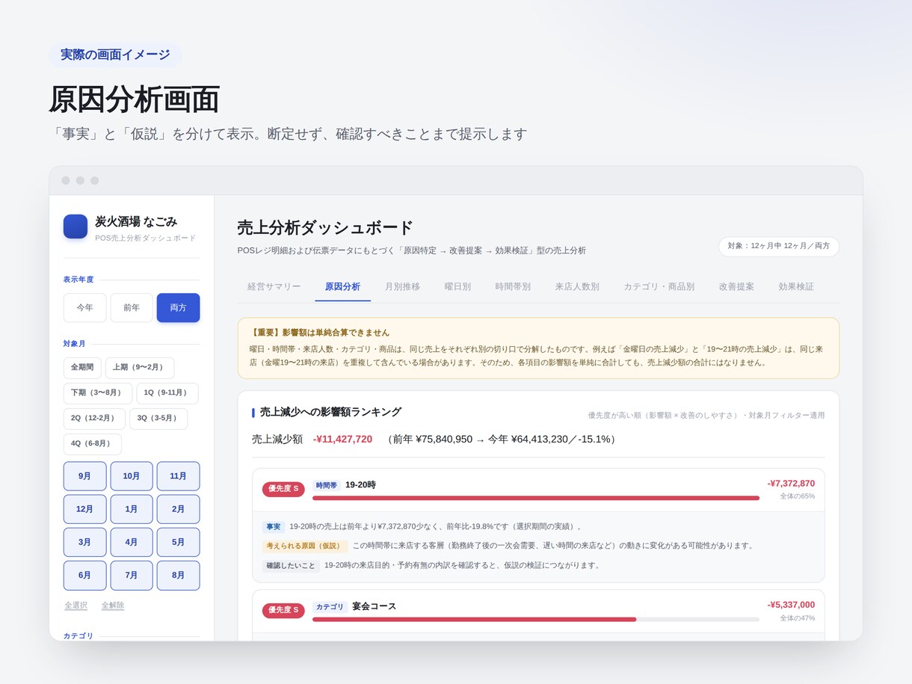Image resolution: width=912 pixels, height=684 pixels.
Task: Open the 経営サマリー tab
Action: tap(274, 286)
